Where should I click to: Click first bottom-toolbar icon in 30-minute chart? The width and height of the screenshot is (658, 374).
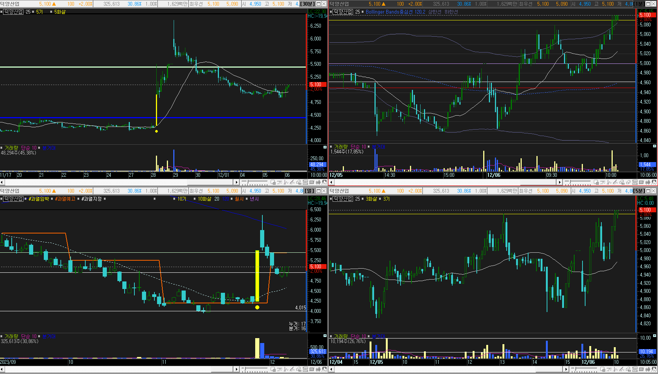(x=273, y=182)
